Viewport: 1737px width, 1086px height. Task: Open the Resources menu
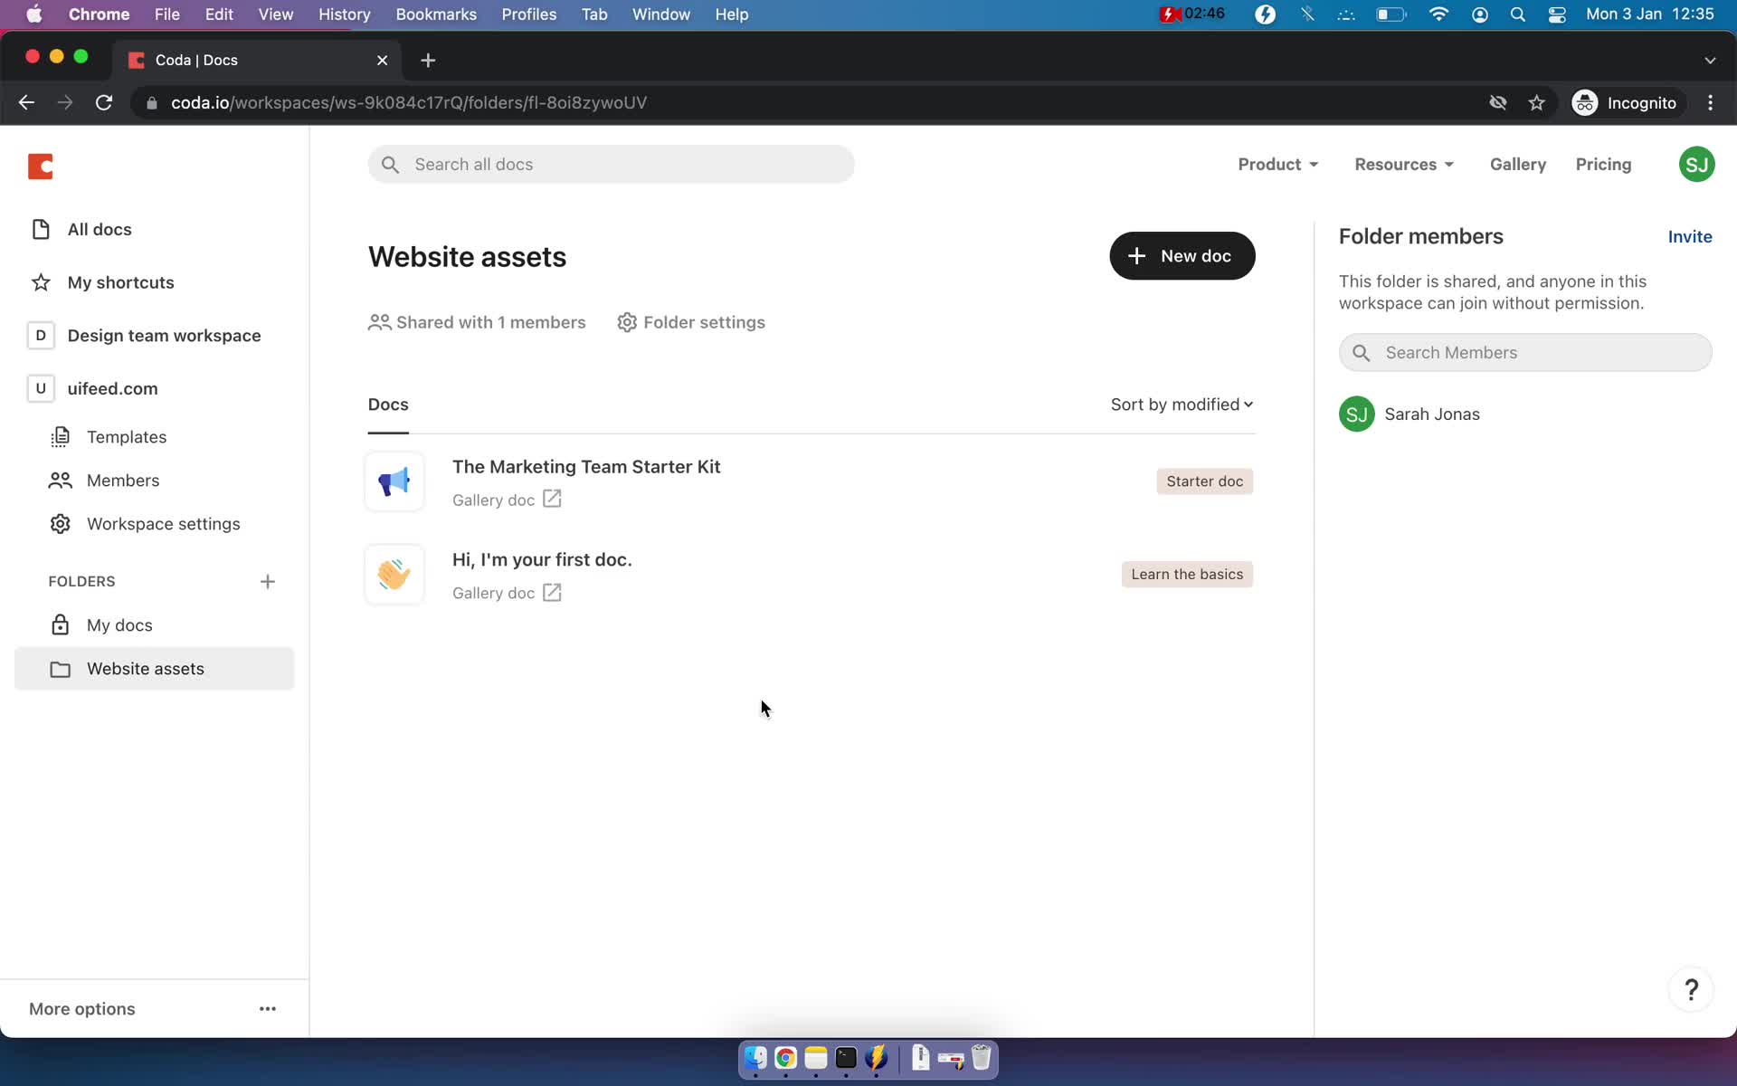tap(1403, 164)
